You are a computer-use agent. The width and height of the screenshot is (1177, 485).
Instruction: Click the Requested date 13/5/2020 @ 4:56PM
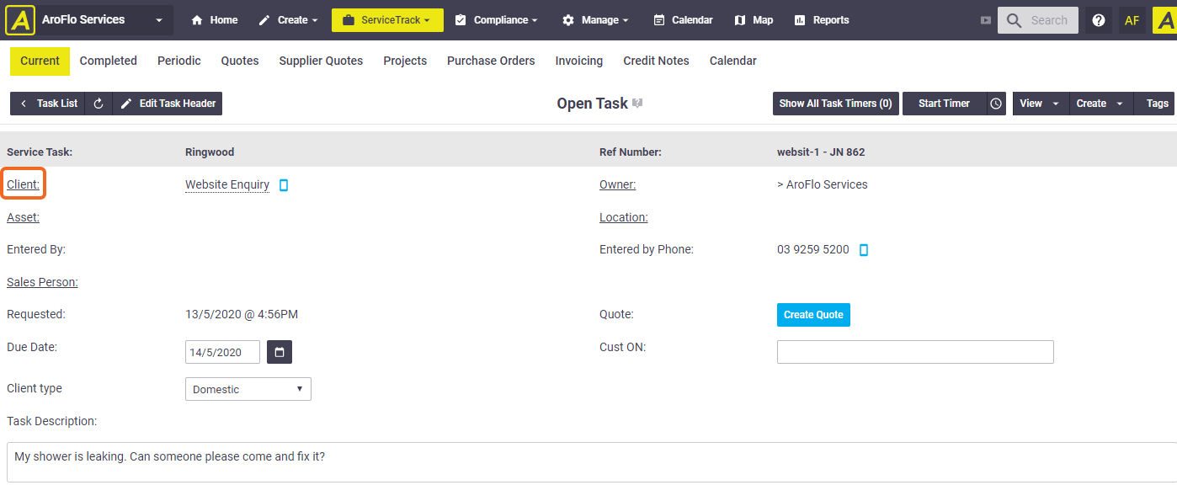point(242,315)
